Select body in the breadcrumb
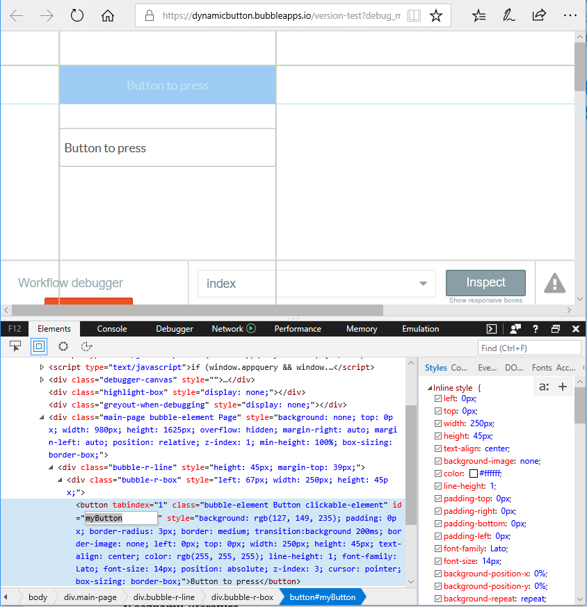This screenshot has height=607, width=587. coord(38,597)
